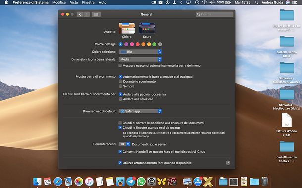Launch Safari from the Dock

coord(58,181)
